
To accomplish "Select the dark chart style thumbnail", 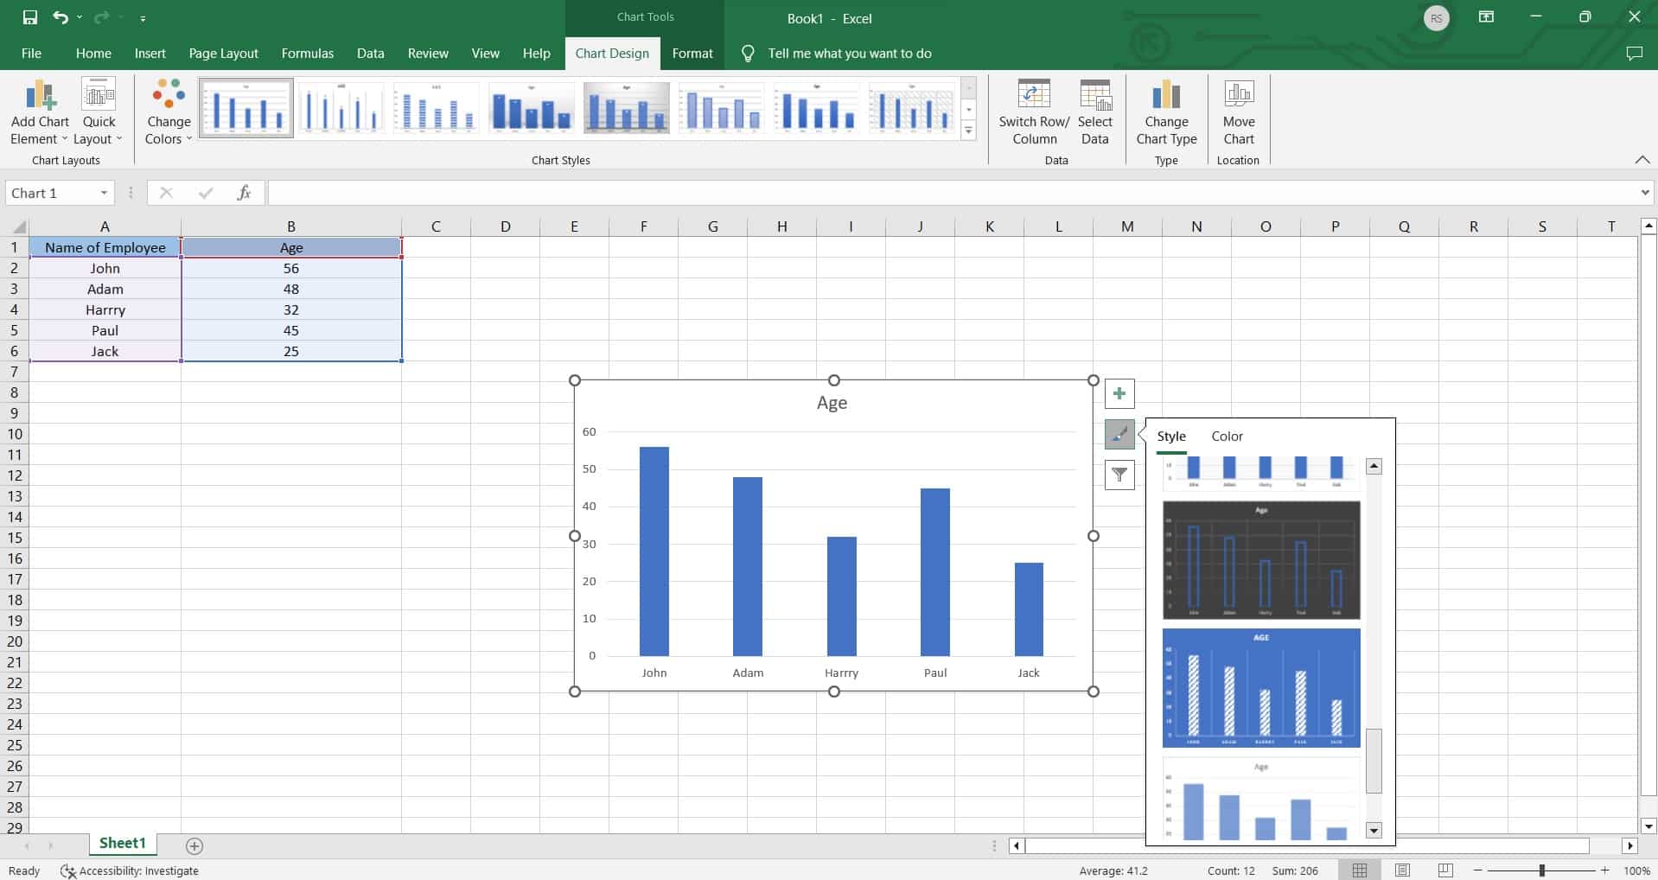I will pyautogui.click(x=1260, y=559).
